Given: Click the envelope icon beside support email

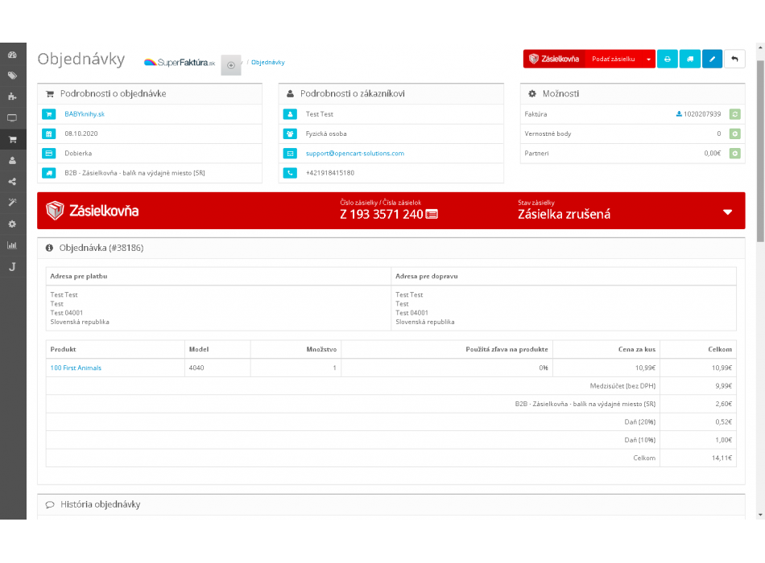Looking at the screenshot, I should (x=290, y=153).
